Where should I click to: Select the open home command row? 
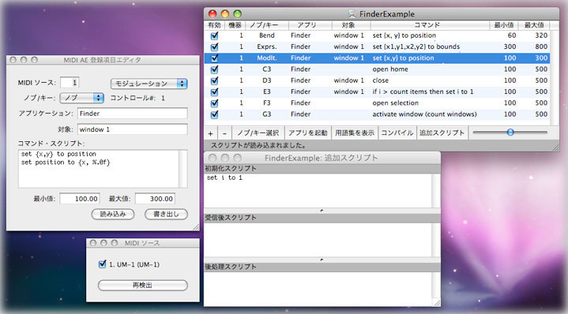click(x=377, y=69)
